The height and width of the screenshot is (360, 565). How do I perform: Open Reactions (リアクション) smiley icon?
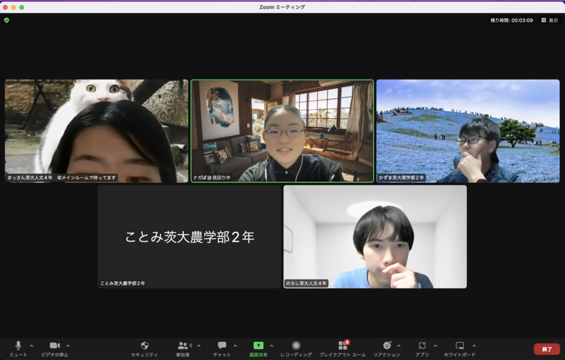387,346
